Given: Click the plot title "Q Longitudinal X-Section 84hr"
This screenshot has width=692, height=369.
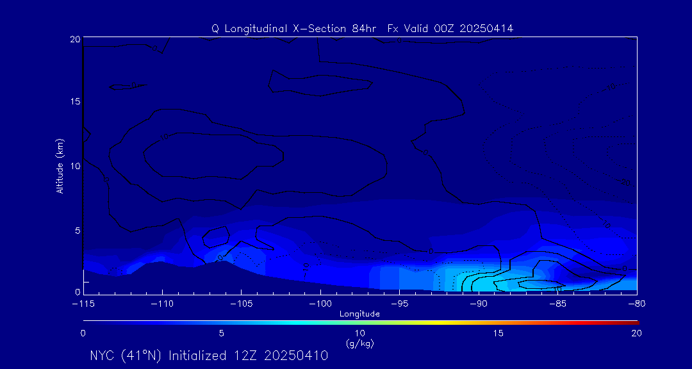Looking at the screenshot, I should 294,29.
